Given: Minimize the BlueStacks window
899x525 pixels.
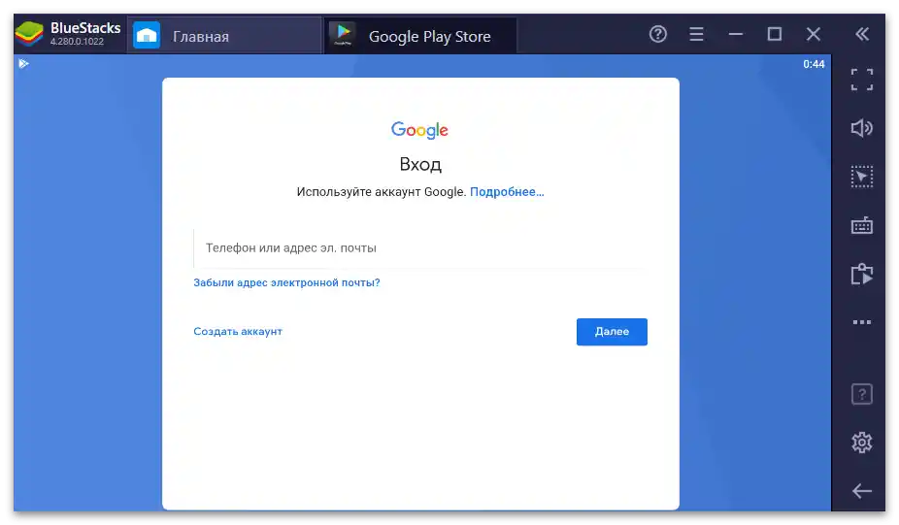Looking at the screenshot, I should [x=736, y=34].
